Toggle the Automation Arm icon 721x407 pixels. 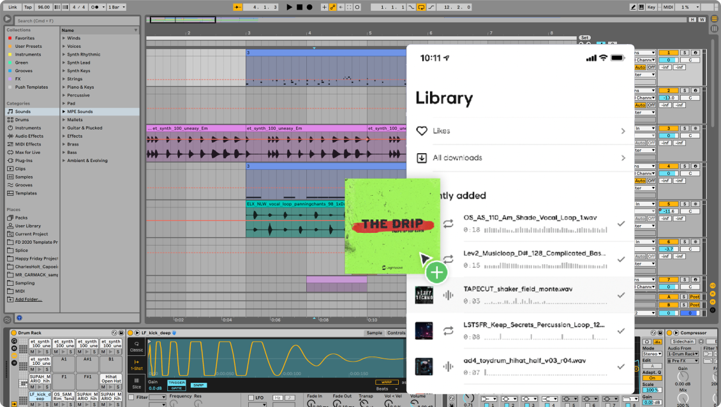[x=332, y=7]
